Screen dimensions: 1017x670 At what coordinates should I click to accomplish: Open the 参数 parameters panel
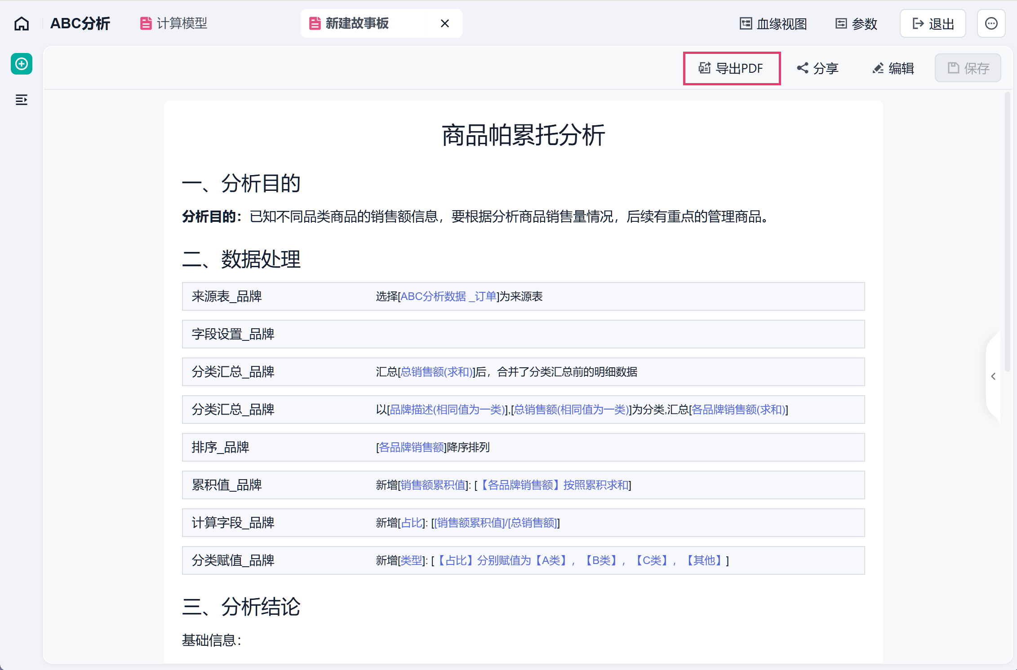click(x=857, y=24)
